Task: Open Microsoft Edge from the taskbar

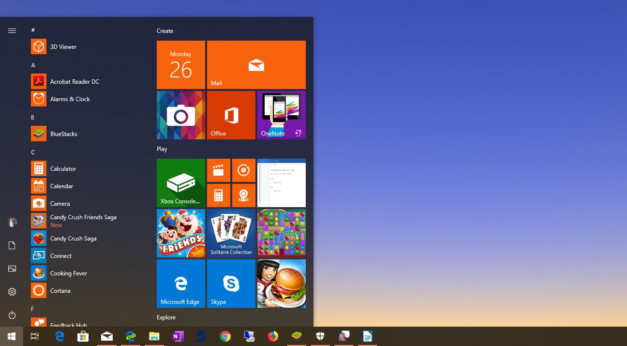Action: coord(60,336)
